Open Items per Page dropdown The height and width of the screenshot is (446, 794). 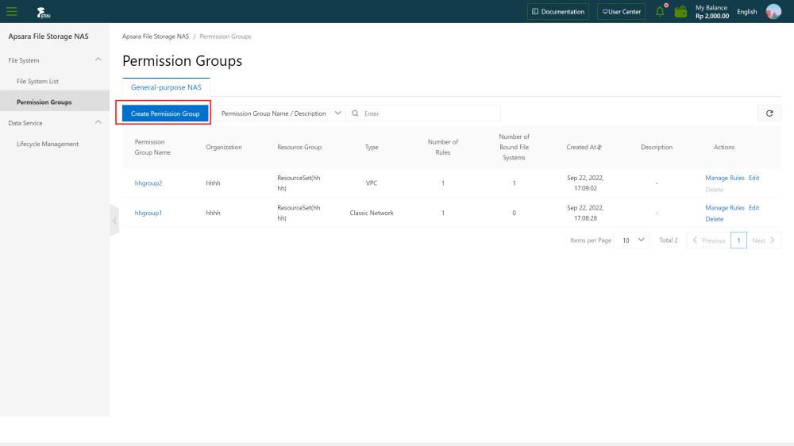(631, 240)
